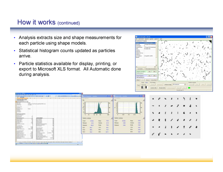Click the System data button

click(154, 88)
